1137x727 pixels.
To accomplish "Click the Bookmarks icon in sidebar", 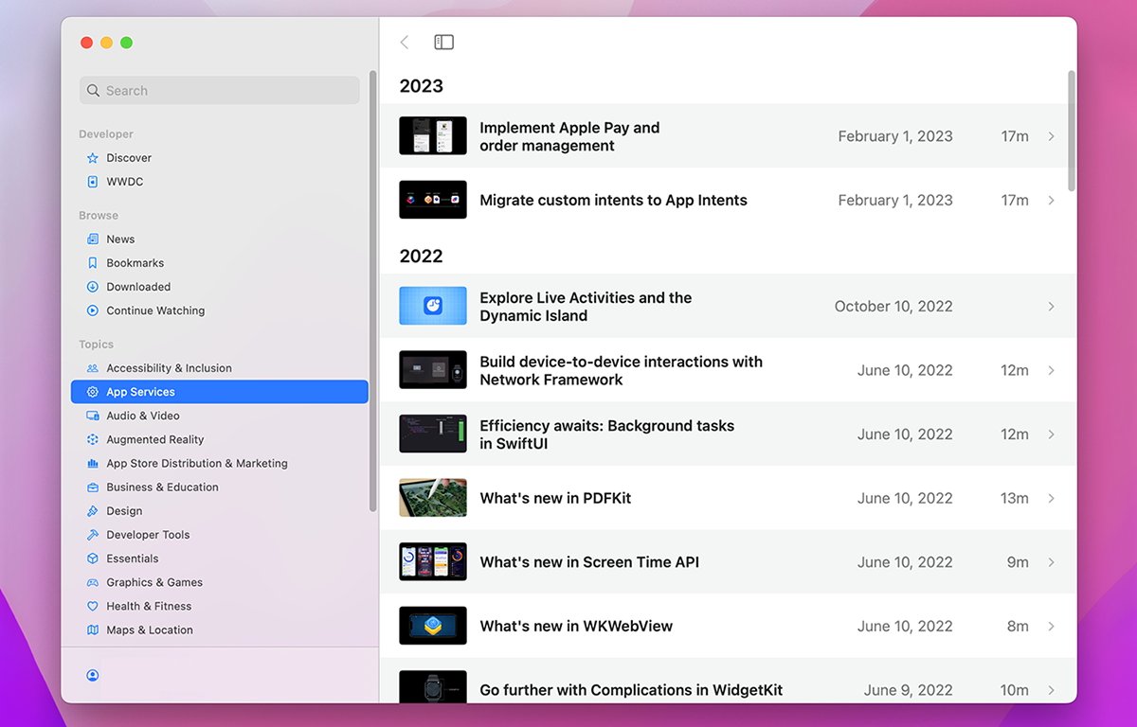I will tap(93, 263).
